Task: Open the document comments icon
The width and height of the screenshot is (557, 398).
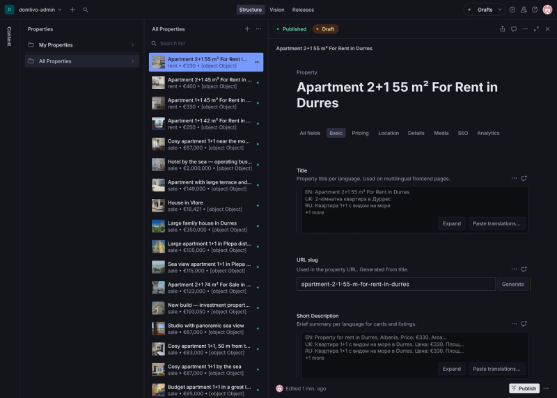Action: pos(514,29)
